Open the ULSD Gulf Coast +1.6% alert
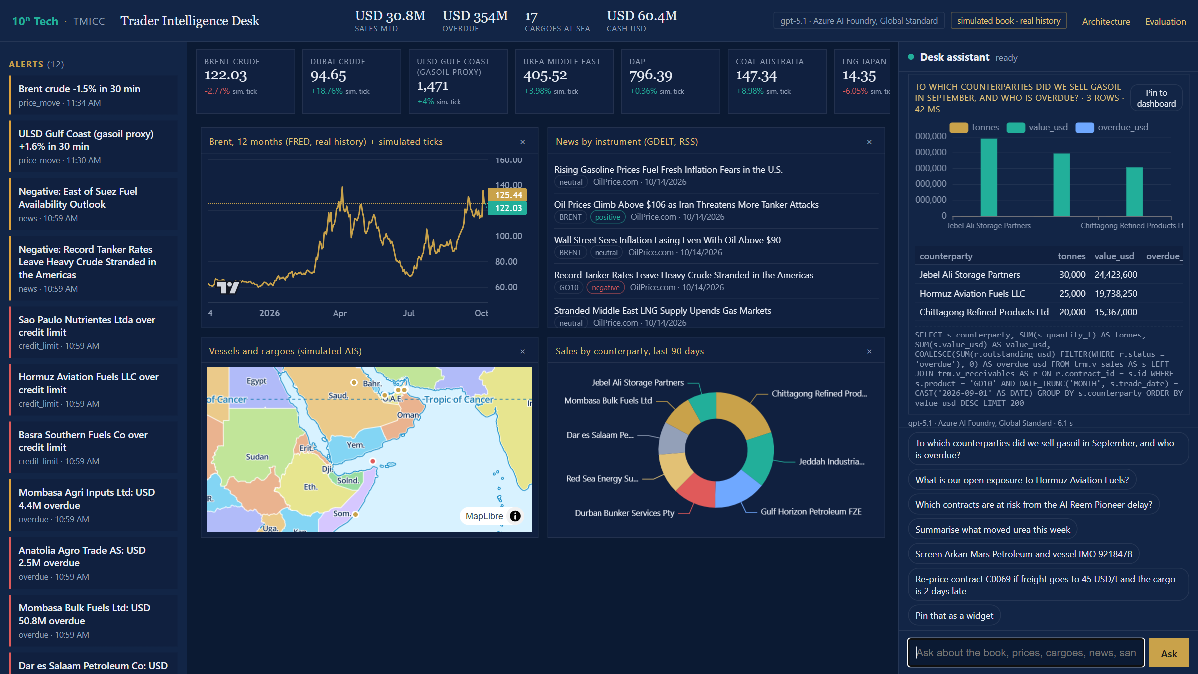The image size is (1198, 674). click(93, 147)
